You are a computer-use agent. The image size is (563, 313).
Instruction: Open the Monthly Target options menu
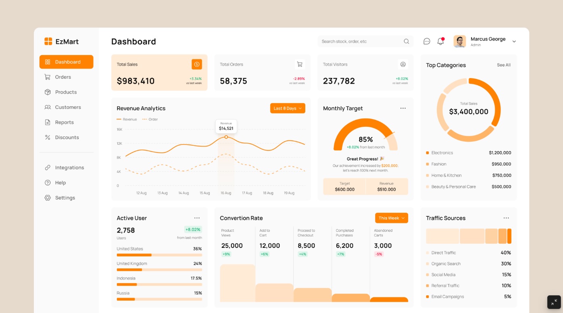pyautogui.click(x=403, y=108)
